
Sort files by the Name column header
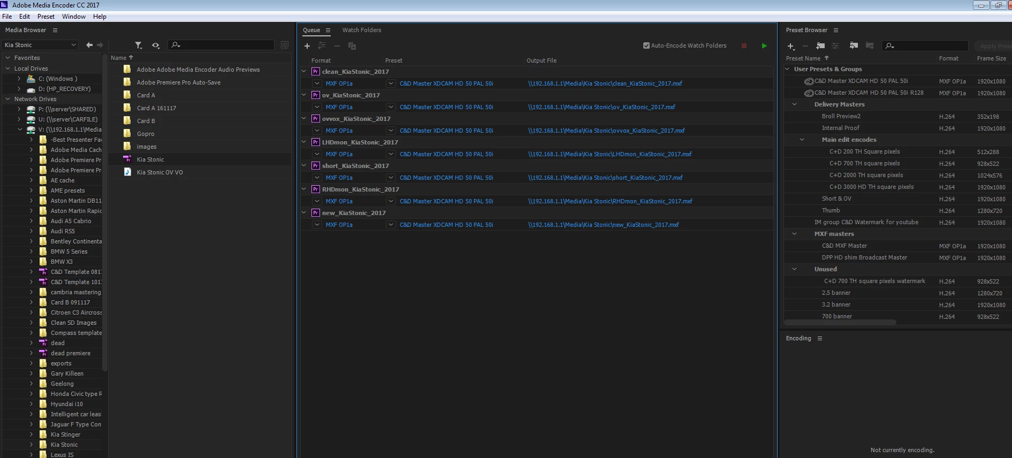[x=119, y=58]
